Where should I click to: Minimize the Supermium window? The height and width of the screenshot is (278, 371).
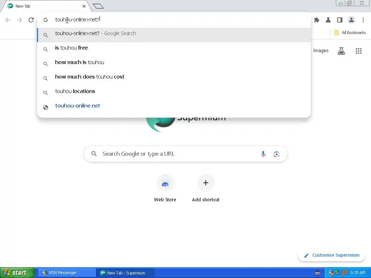(341, 3)
